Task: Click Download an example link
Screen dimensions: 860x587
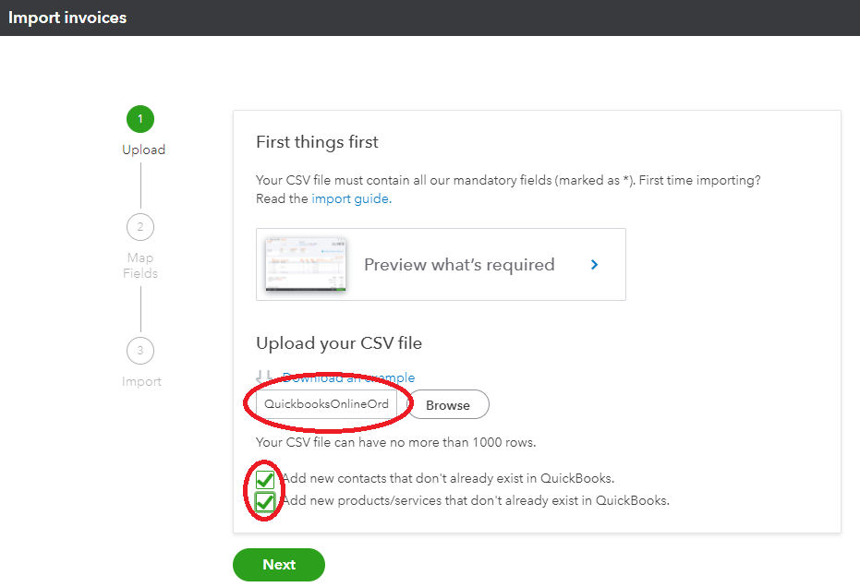Action: pos(349,377)
